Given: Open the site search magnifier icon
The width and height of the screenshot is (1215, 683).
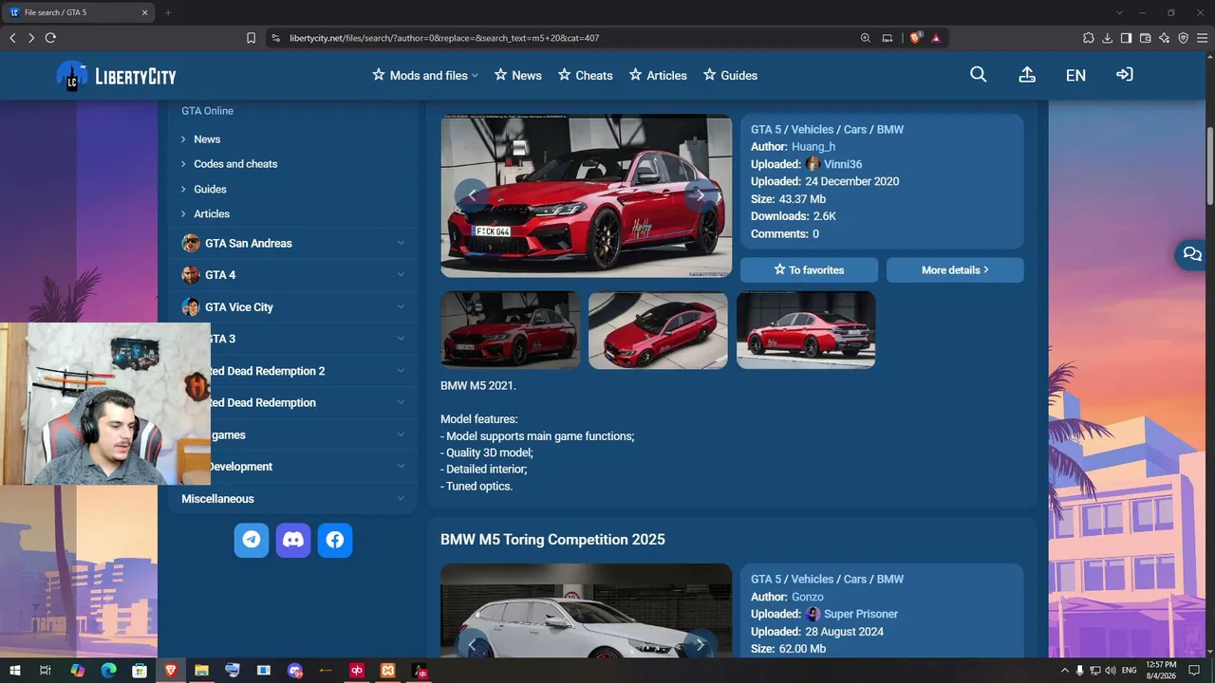Looking at the screenshot, I should click(x=978, y=75).
